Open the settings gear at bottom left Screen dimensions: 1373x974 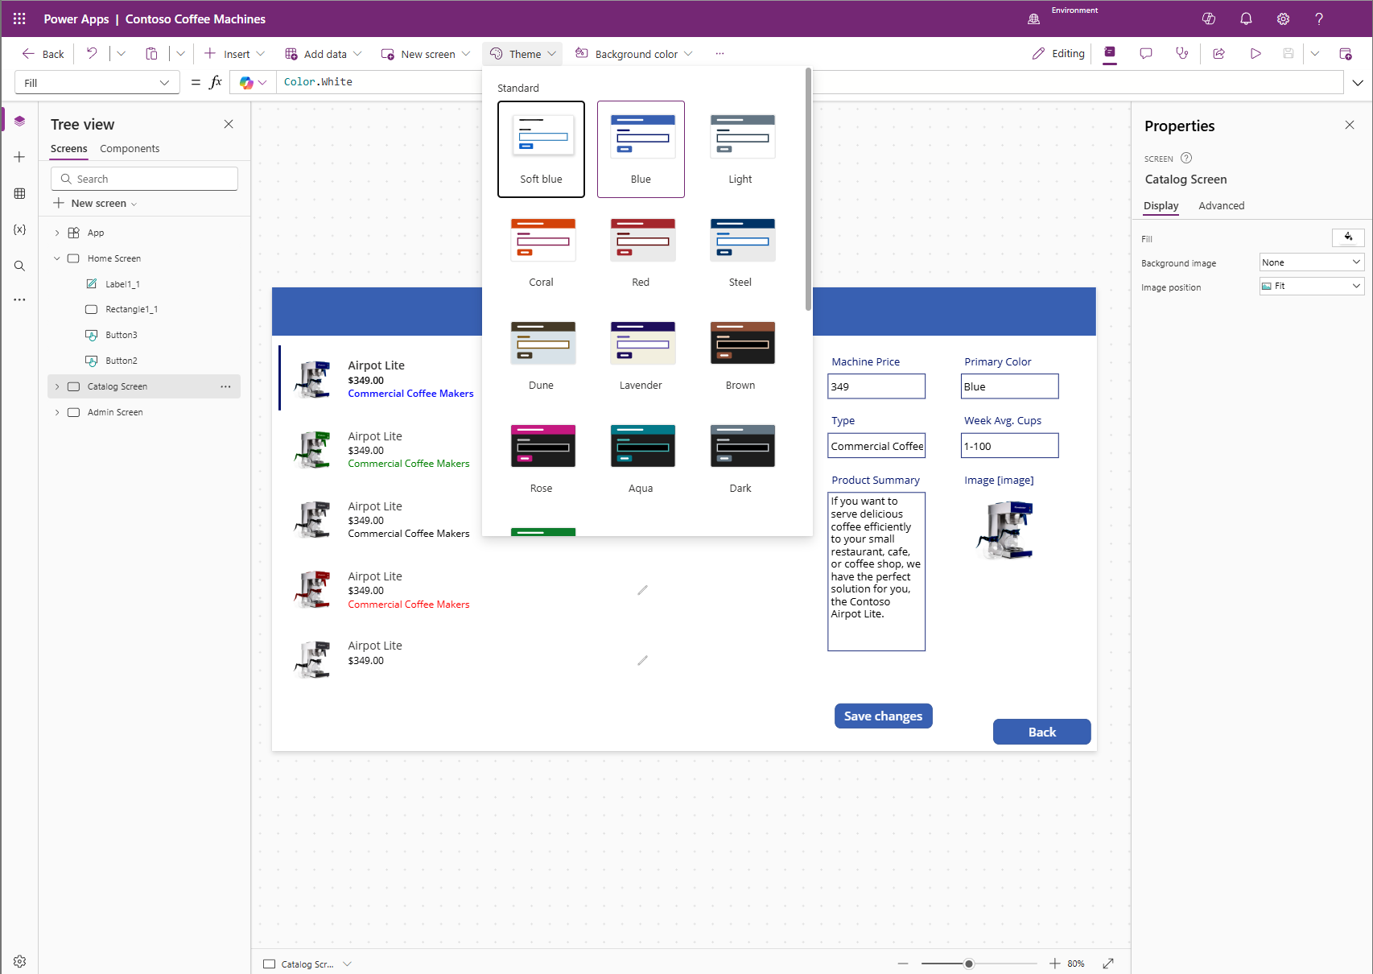pos(19,961)
